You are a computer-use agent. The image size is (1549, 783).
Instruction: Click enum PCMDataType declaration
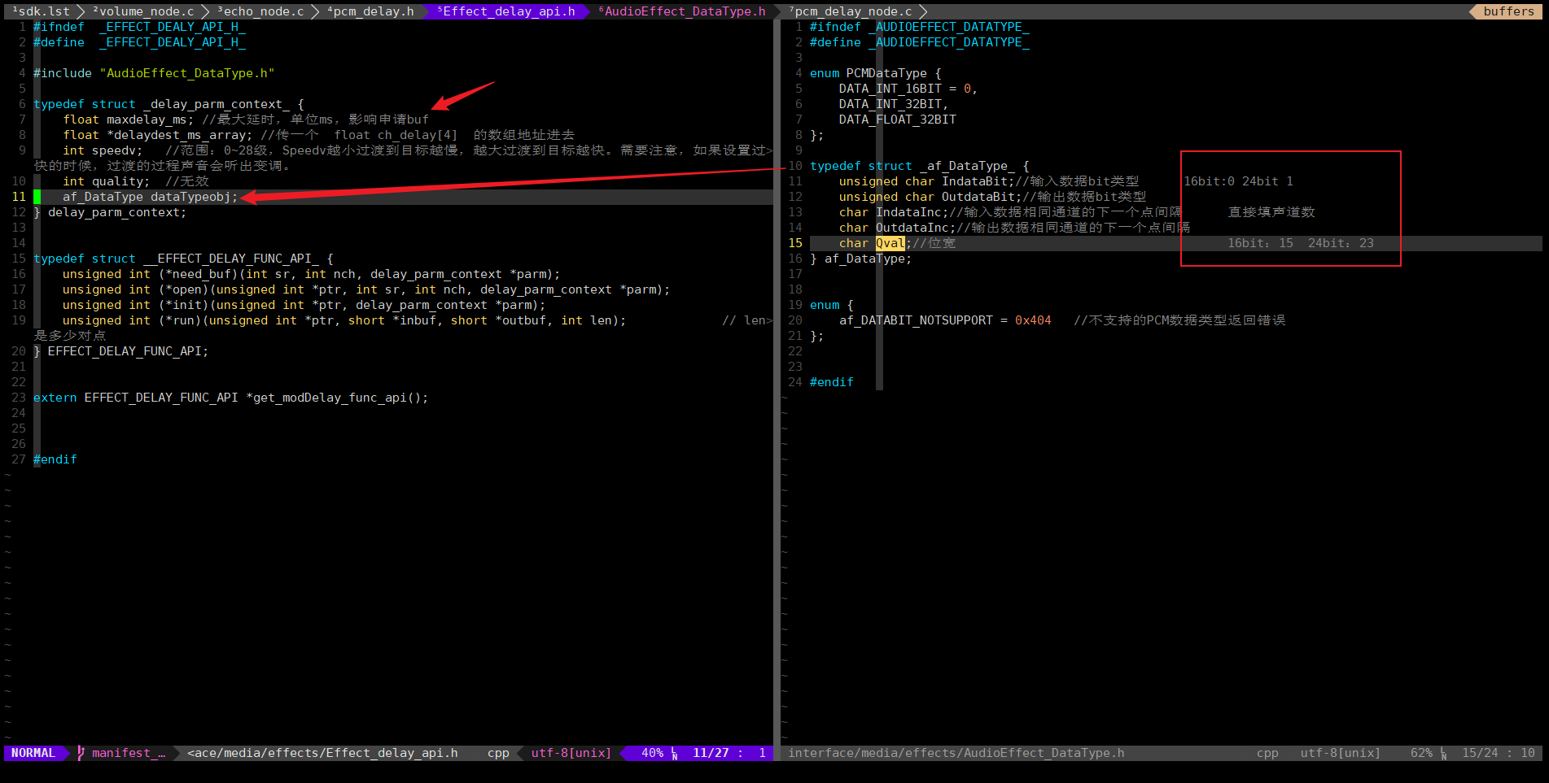(875, 73)
